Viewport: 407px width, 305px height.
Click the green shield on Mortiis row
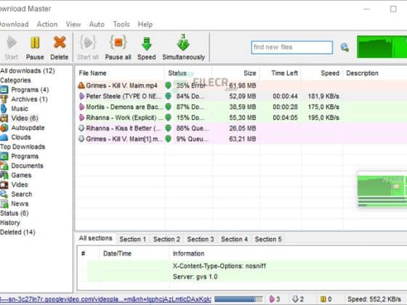(x=168, y=107)
